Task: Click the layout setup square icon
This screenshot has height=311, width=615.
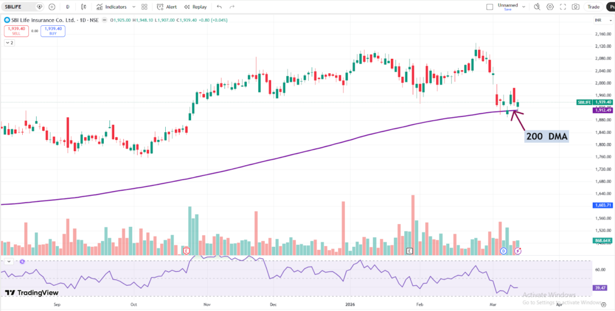Action: [x=489, y=7]
